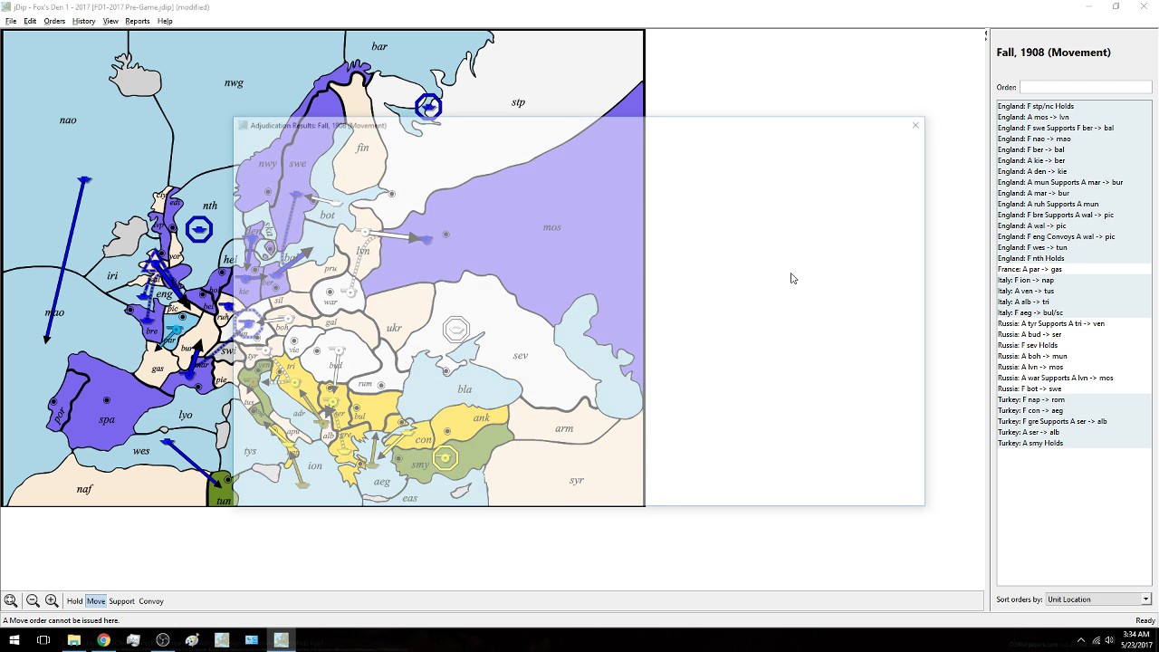Click the fleet unit icon in nth
The image size is (1159, 652).
199,229
